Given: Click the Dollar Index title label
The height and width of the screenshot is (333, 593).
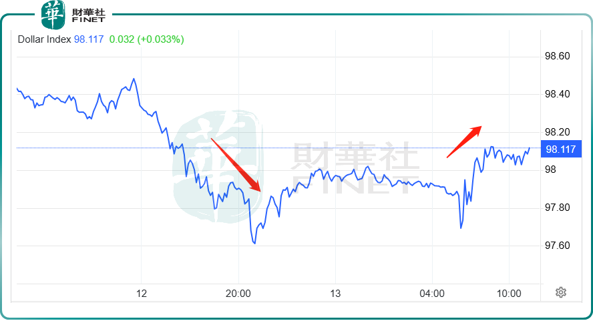Looking at the screenshot, I should pyautogui.click(x=44, y=39).
